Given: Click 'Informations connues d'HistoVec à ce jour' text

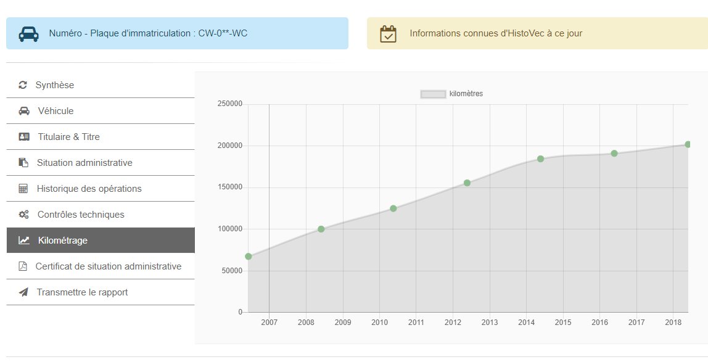Looking at the screenshot, I should tap(496, 33).
